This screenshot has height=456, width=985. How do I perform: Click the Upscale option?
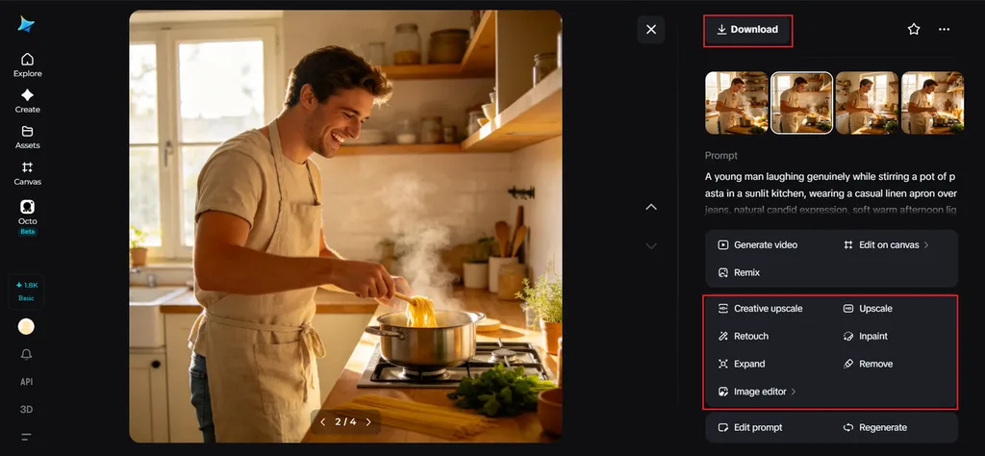click(x=868, y=309)
